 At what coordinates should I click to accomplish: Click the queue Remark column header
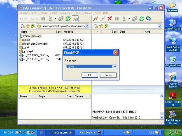(81, 96)
